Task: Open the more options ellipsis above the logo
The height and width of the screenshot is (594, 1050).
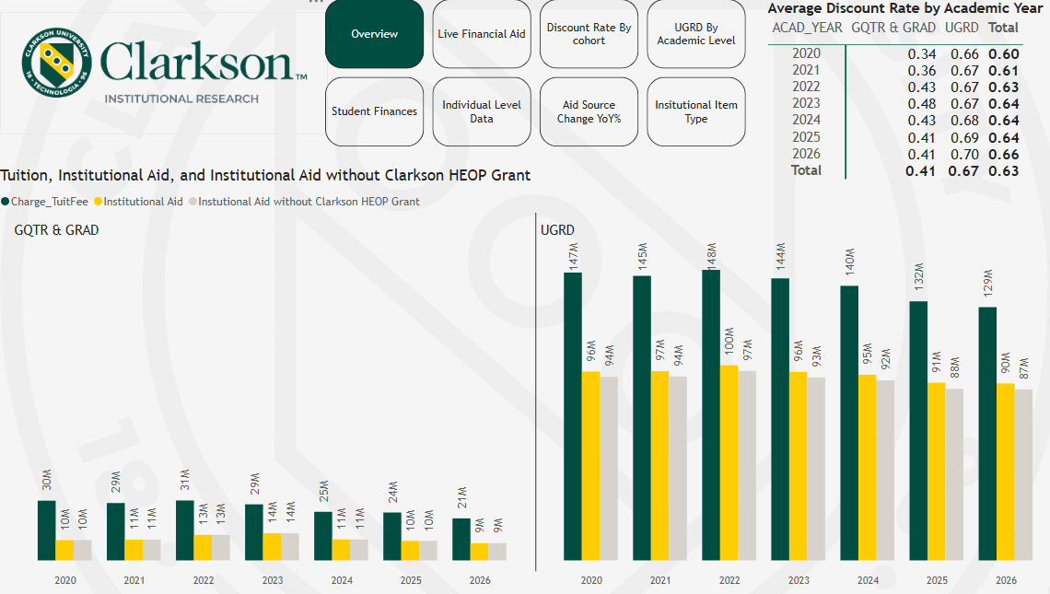Action: click(316, 3)
